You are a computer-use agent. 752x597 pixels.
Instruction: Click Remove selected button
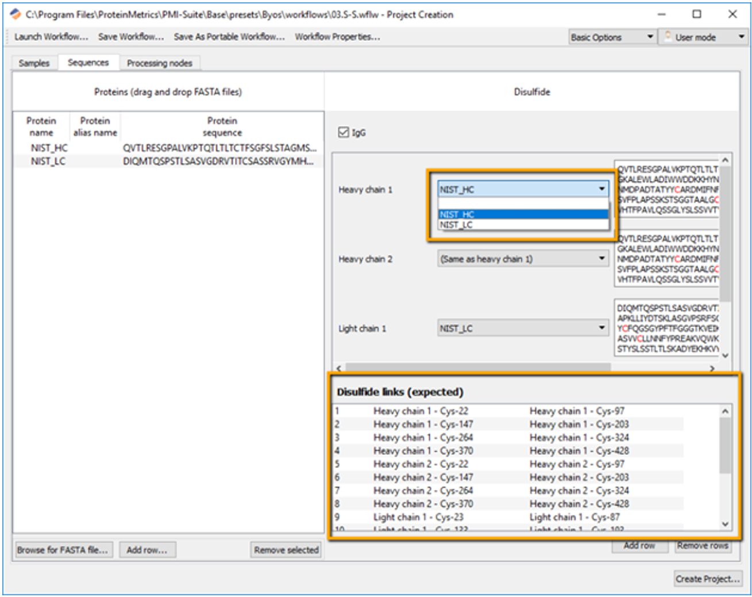click(x=286, y=550)
